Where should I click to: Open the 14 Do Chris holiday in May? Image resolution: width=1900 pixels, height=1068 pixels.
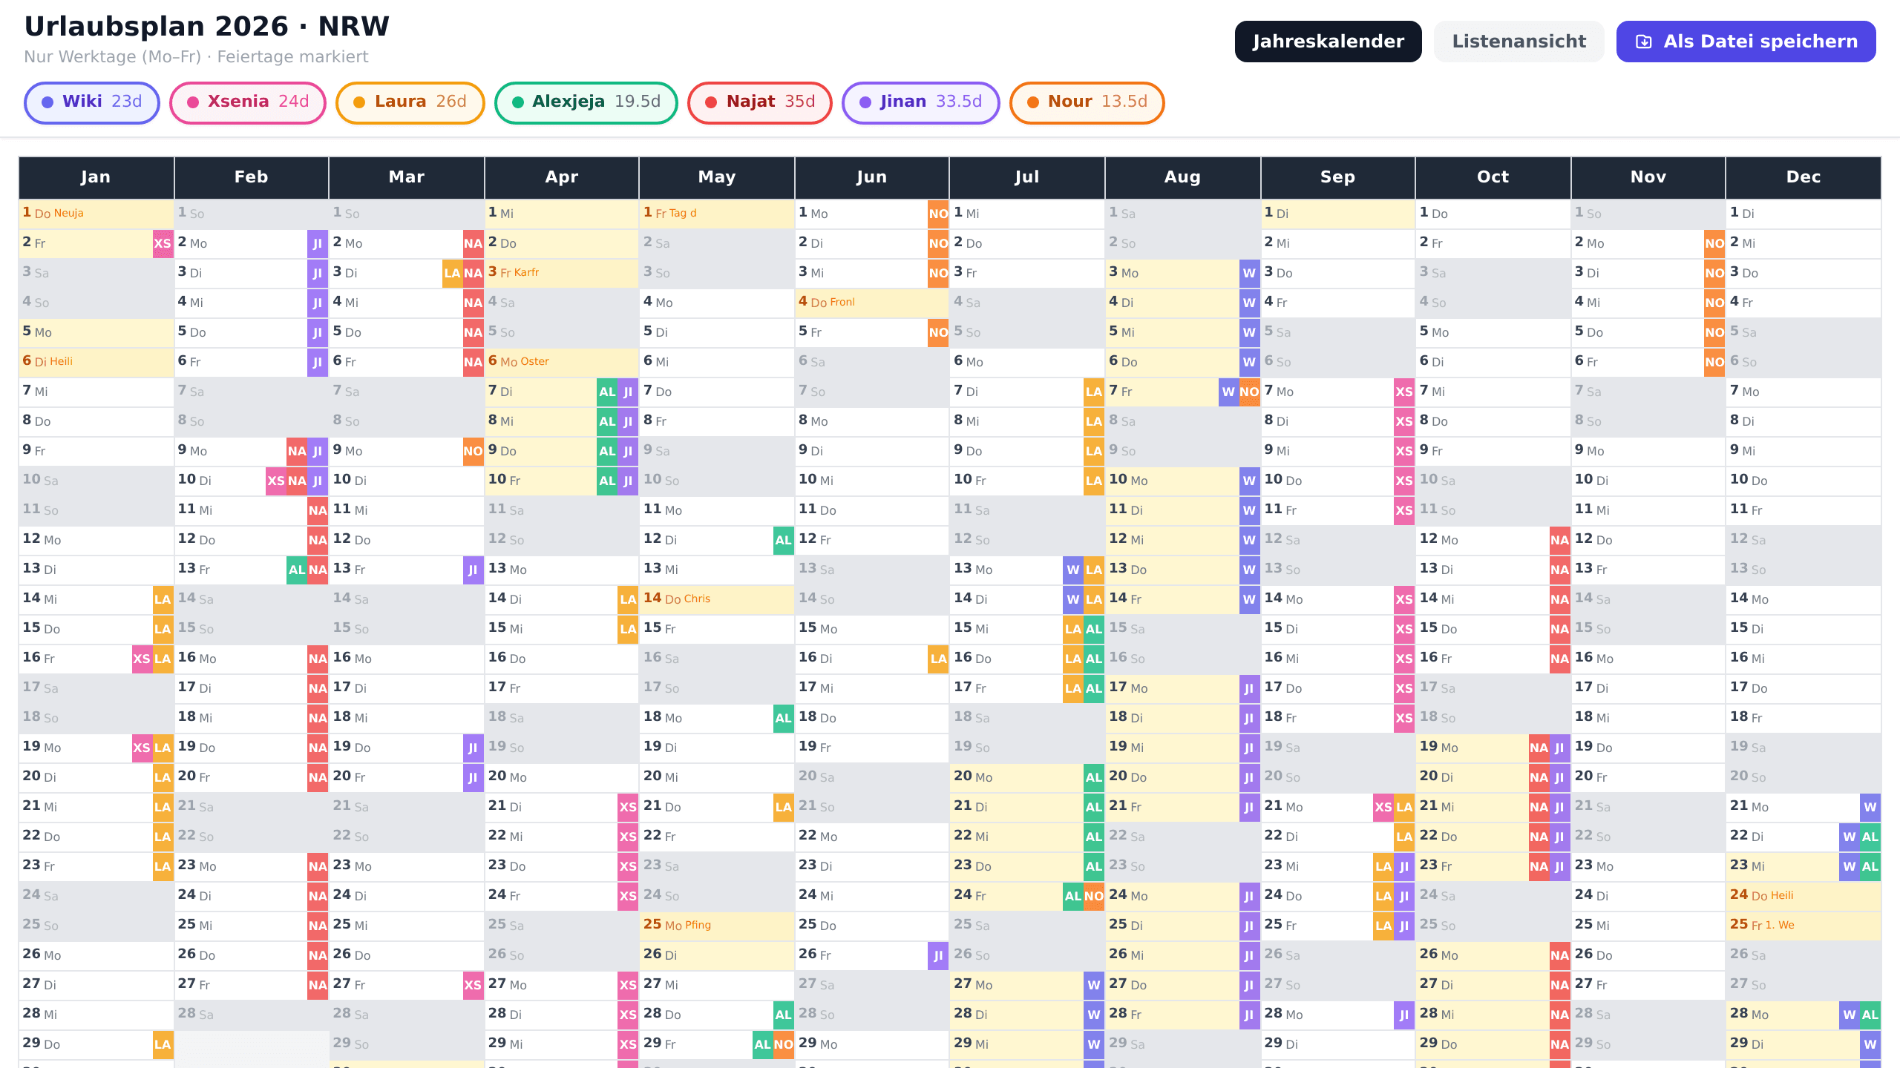[717, 599]
